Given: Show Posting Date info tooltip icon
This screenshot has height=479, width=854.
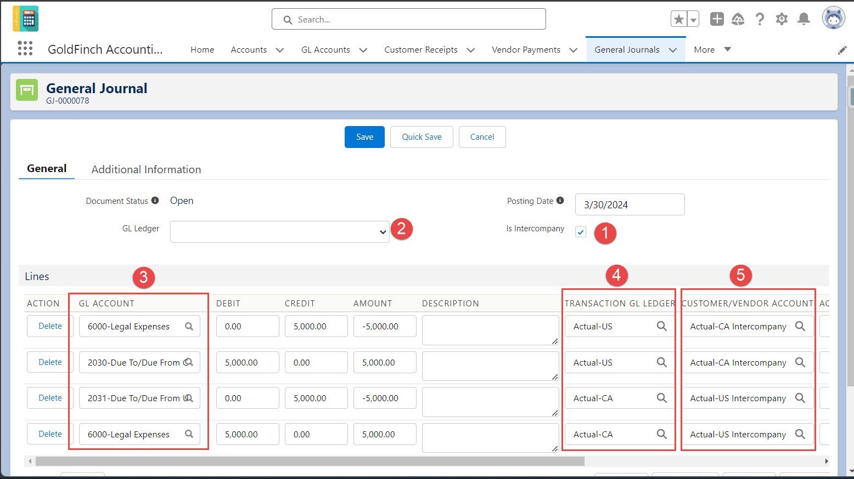Looking at the screenshot, I should pos(560,201).
